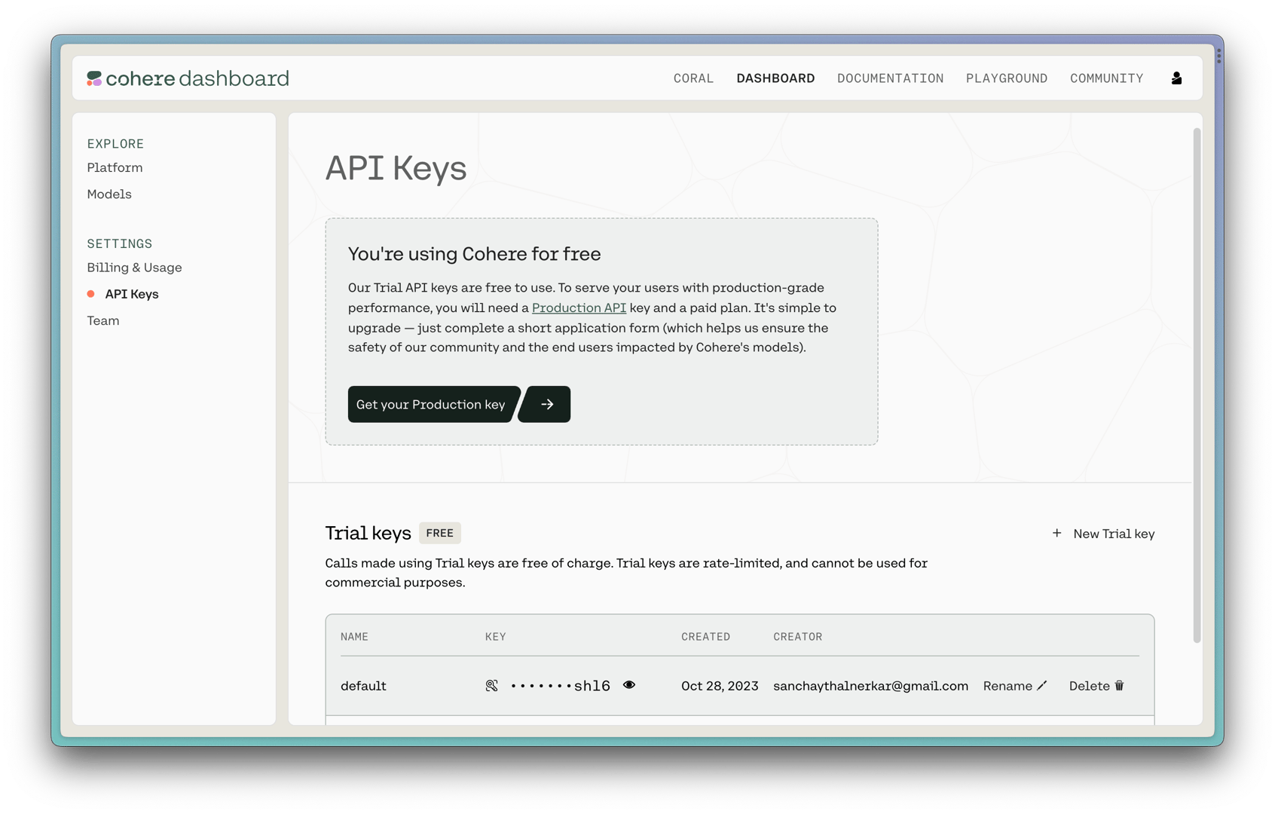Click the copy key icon beside the masked key

491,685
